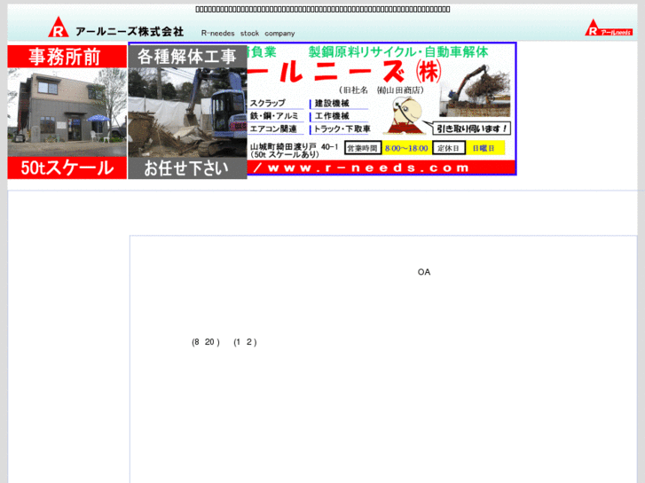Click the www.r-needs.com URL in the red strip
Image resolution: width=645 pixels, height=483 pixels.
(368, 167)
